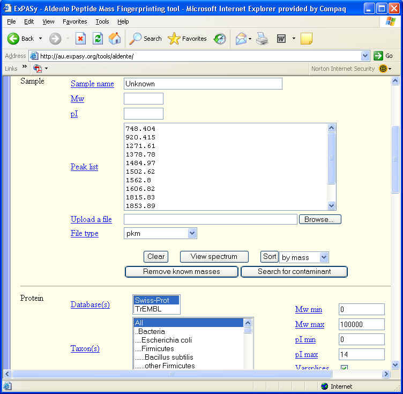The width and height of the screenshot is (403, 394).
Task: Open the Mw max help link
Action: 310,324
